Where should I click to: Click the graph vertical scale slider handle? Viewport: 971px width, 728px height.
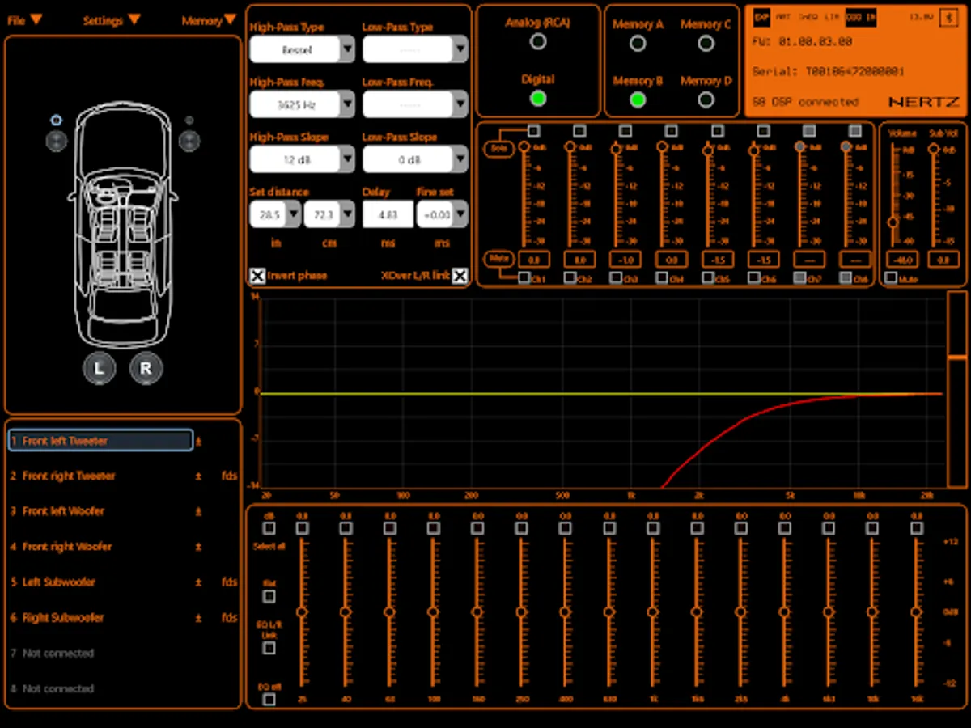(957, 357)
